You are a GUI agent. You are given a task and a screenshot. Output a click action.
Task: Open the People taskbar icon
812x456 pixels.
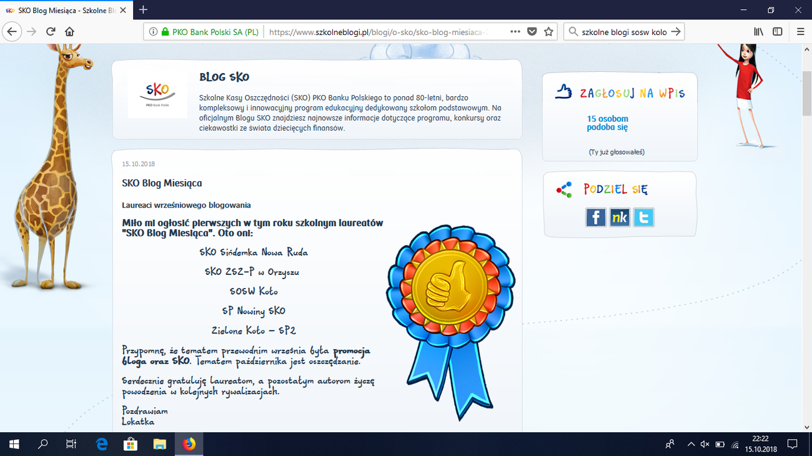click(670, 444)
